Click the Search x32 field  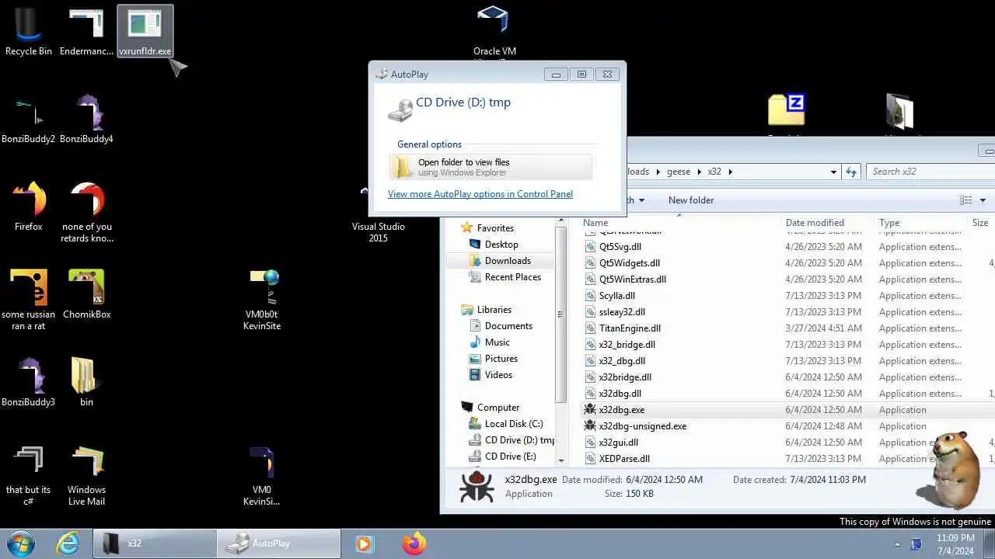(930, 172)
